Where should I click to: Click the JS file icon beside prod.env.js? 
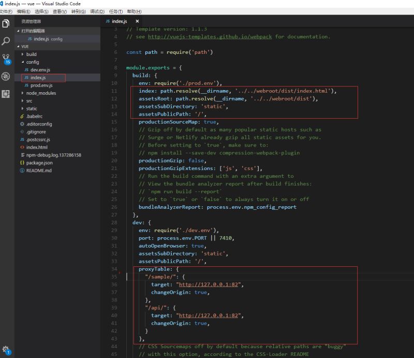point(26,85)
